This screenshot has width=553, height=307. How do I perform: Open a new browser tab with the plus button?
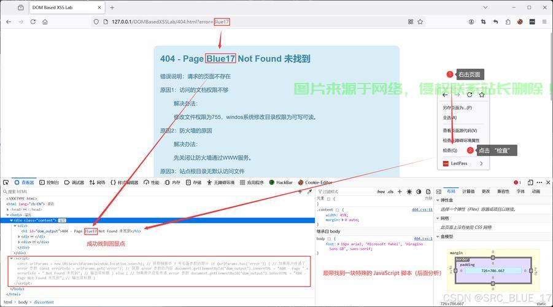pyautogui.click(x=112, y=7)
